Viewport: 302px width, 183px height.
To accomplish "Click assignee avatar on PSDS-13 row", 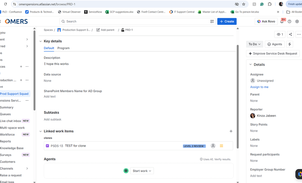I will tap(213, 146).
